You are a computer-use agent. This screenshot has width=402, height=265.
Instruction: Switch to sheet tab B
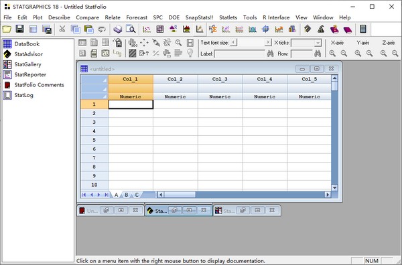(127, 195)
